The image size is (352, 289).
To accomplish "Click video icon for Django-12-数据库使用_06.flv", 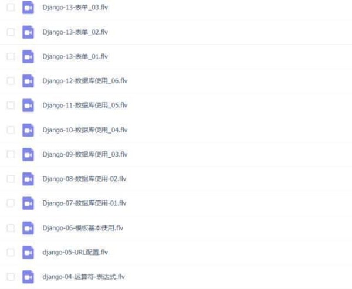I will pos(28,81).
